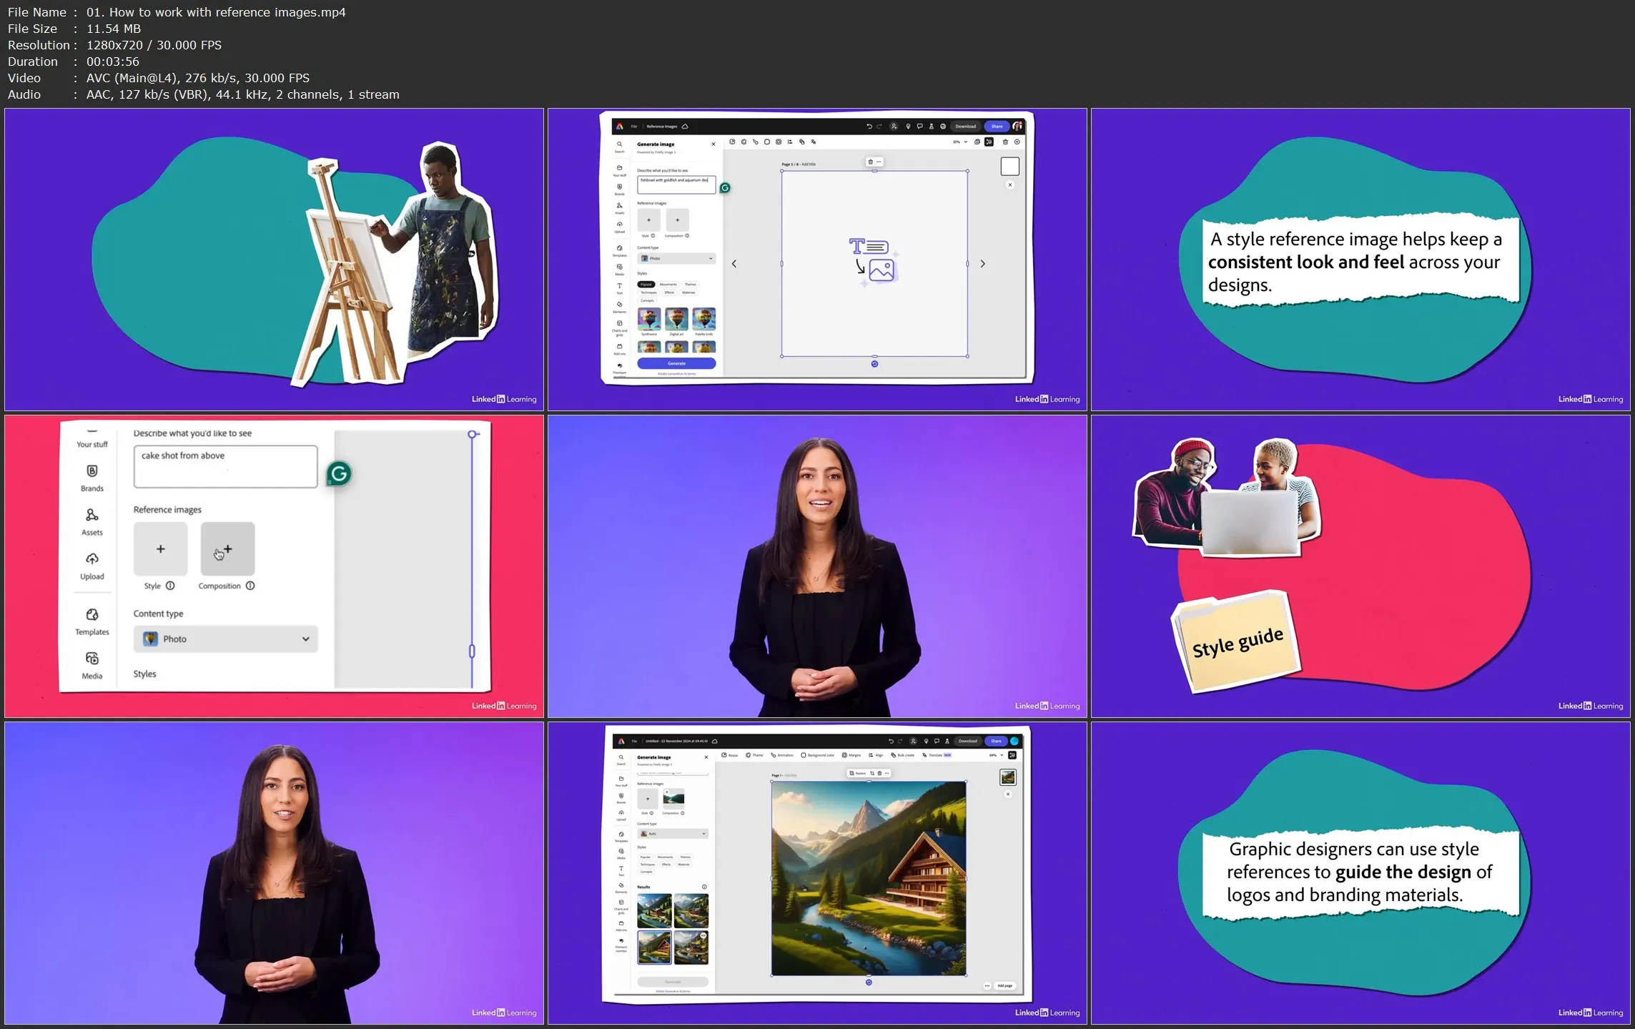Click Upload icon in the enlarged cake-prompt sidebar
This screenshot has width=1635, height=1029.
click(92, 560)
